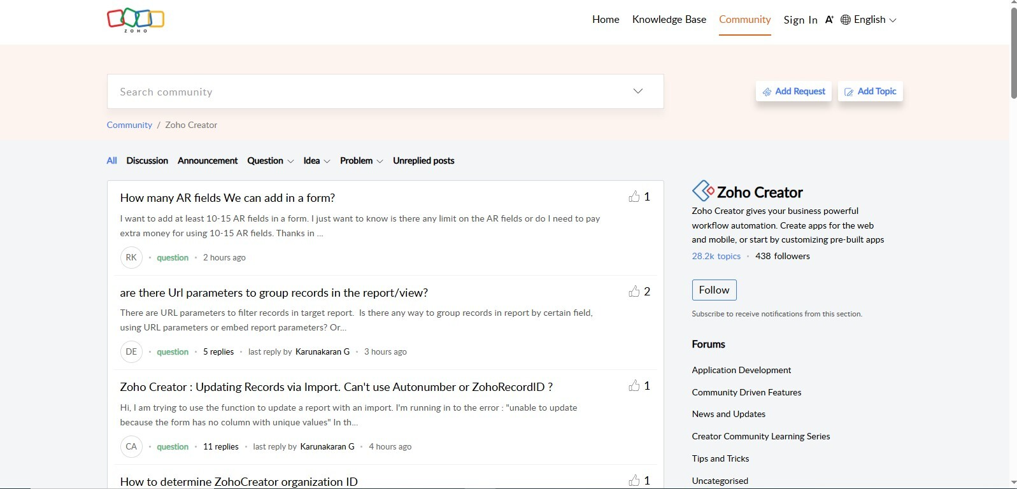
Task: Click the Add Topic pencil icon
Action: point(849,92)
